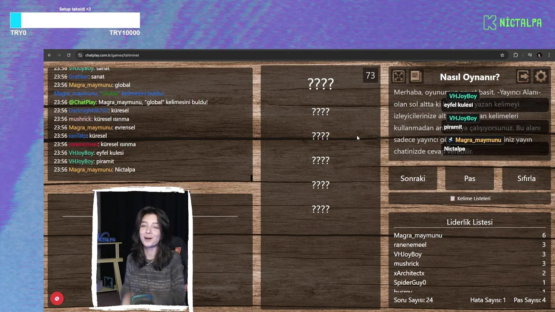Click the Sonraki button
555x312 pixels.
(x=413, y=179)
